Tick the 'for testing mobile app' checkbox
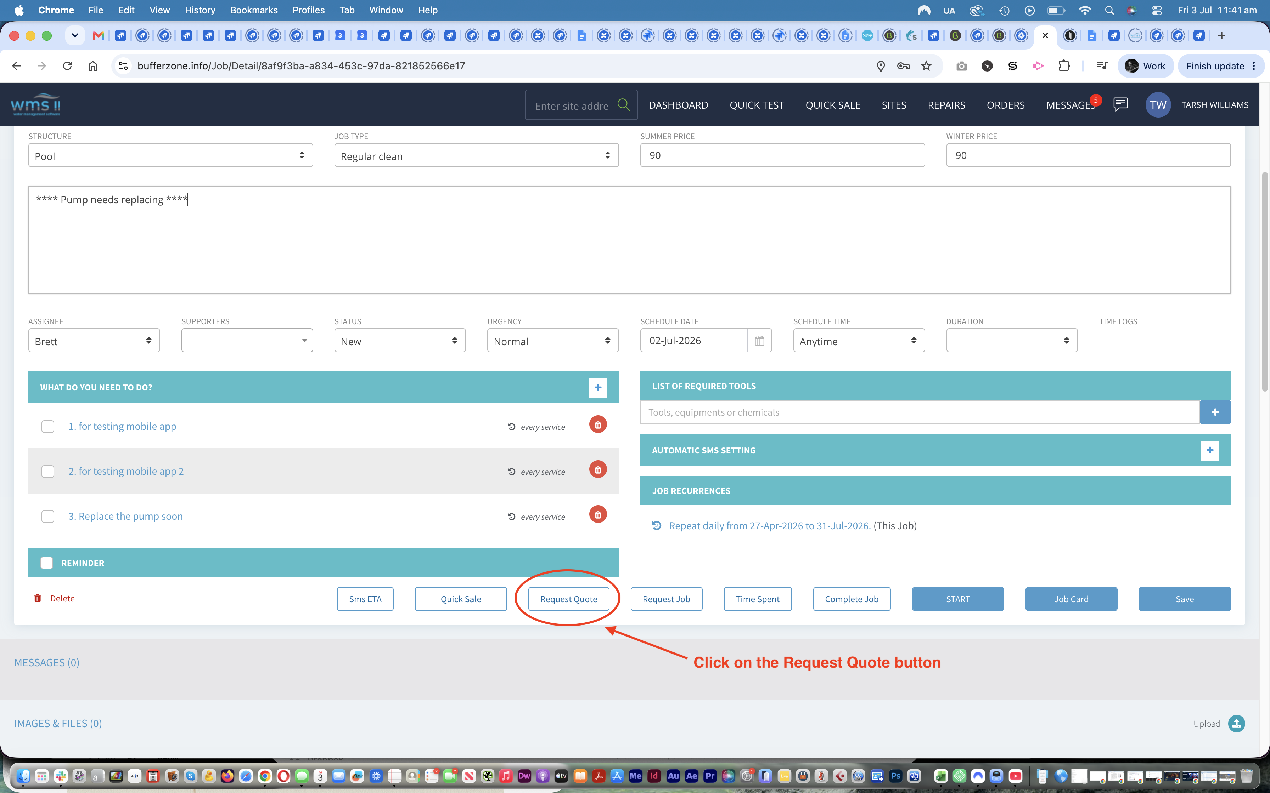The width and height of the screenshot is (1270, 793). (x=48, y=426)
